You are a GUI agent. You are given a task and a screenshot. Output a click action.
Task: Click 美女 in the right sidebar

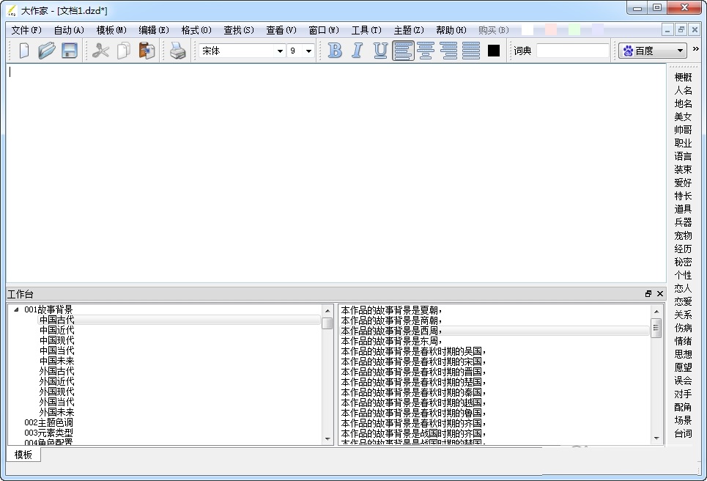[683, 117]
